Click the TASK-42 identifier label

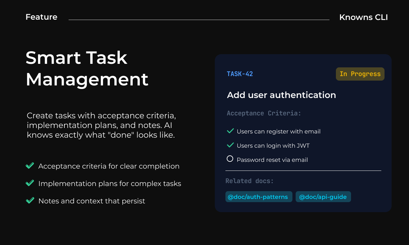(x=240, y=73)
